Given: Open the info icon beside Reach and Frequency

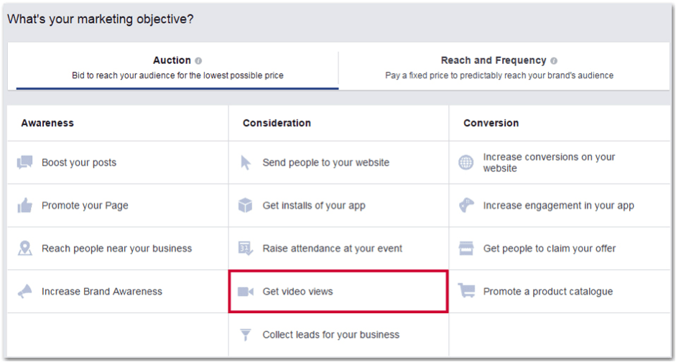Looking at the screenshot, I should 554,61.
